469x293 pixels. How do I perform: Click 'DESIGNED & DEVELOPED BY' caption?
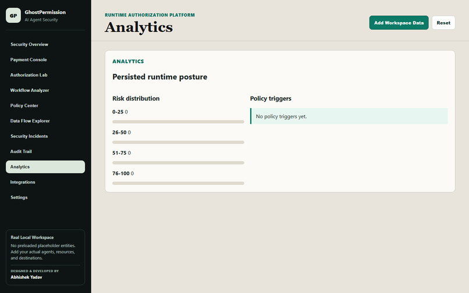click(x=35, y=271)
